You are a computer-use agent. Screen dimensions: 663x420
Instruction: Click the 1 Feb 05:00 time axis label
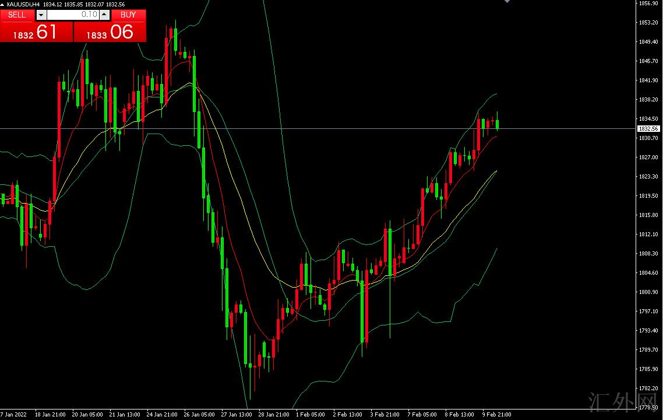click(310, 415)
